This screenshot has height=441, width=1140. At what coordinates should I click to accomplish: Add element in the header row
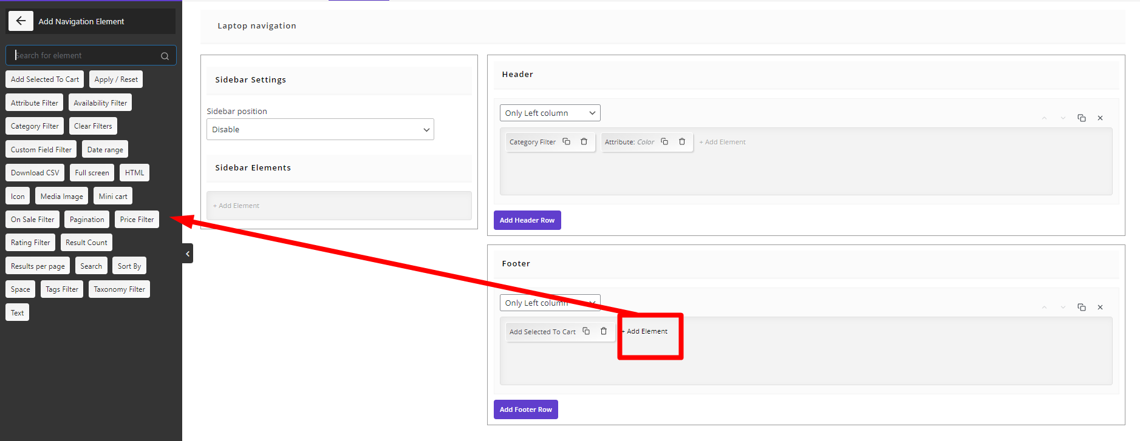[722, 142]
